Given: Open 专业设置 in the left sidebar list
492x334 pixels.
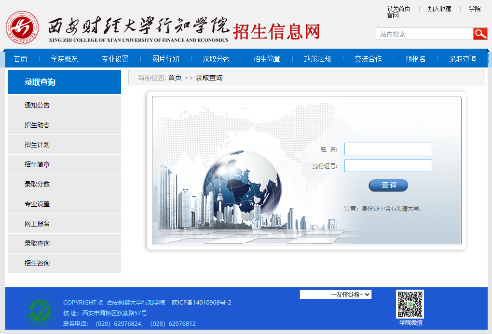Looking at the screenshot, I should coord(64,204).
